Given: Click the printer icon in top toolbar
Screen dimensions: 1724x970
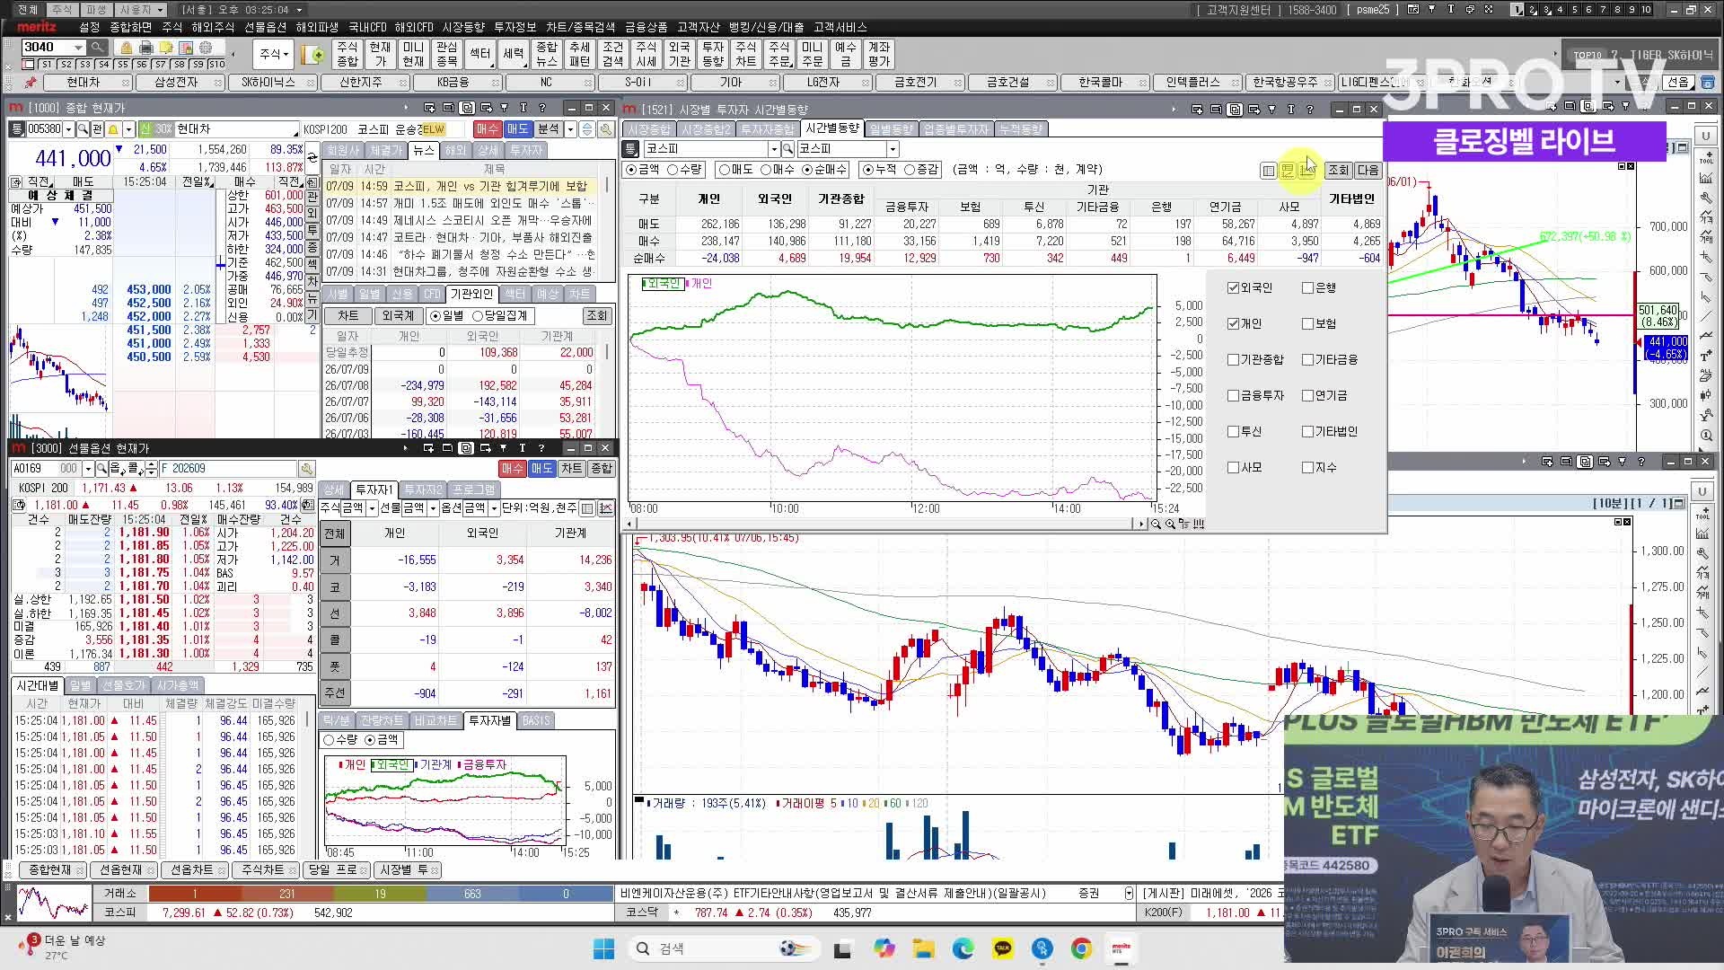Looking at the screenshot, I should (146, 48).
